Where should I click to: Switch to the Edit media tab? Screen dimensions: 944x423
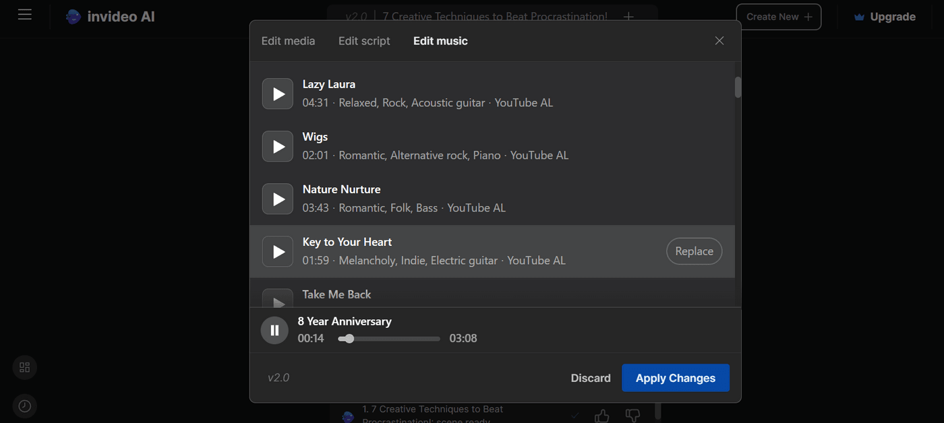click(x=288, y=40)
